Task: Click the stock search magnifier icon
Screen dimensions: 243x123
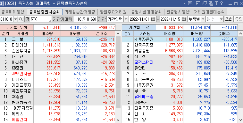Action: 21,19
